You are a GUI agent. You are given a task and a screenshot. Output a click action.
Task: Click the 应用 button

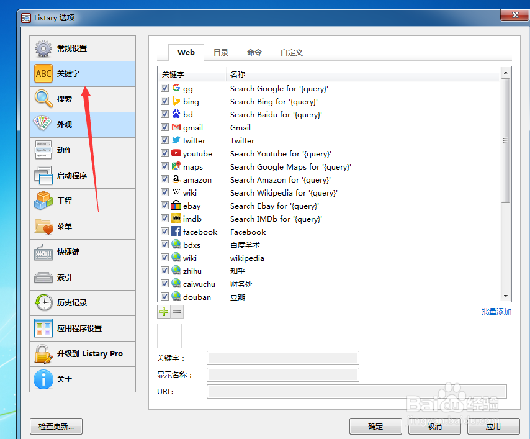493,426
